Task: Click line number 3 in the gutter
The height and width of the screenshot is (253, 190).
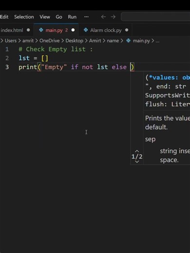Action: pos(7,67)
